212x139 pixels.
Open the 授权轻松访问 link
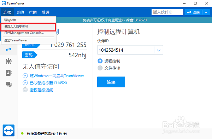tap(41, 90)
